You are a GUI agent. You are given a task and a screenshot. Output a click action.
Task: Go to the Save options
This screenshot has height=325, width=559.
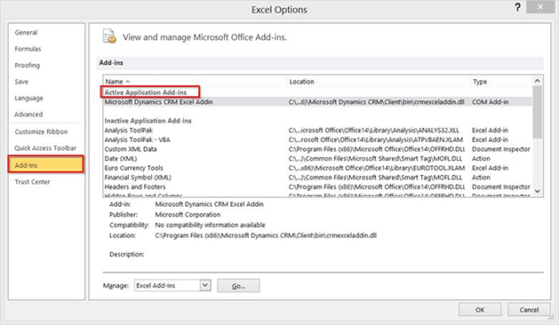coord(21,82)
